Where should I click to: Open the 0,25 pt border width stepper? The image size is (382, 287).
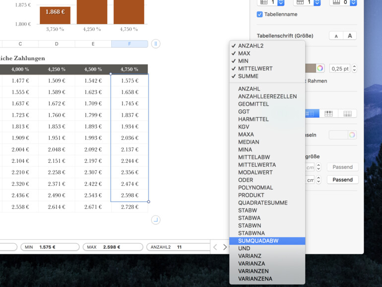pos(354,69)
